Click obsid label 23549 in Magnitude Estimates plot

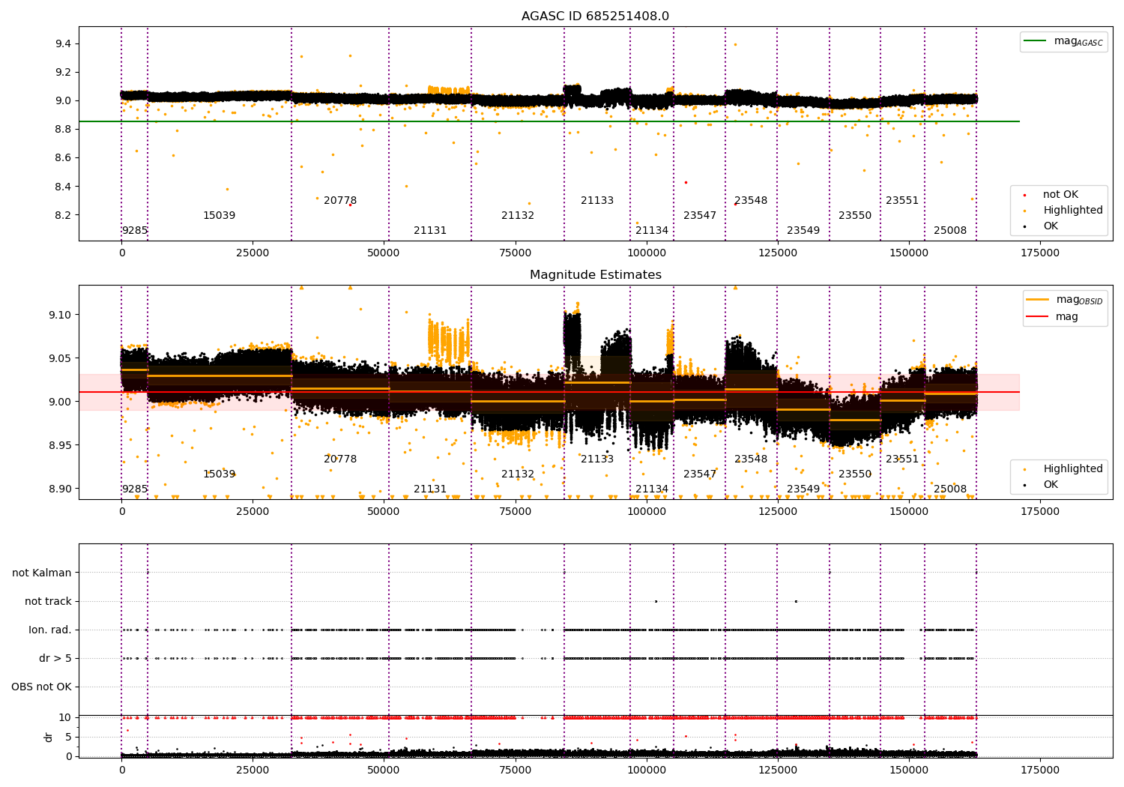[x=803, y=489]
